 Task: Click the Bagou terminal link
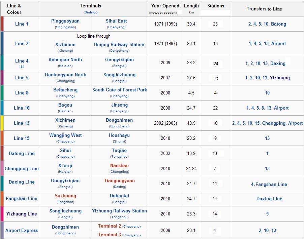coord(65,105)
